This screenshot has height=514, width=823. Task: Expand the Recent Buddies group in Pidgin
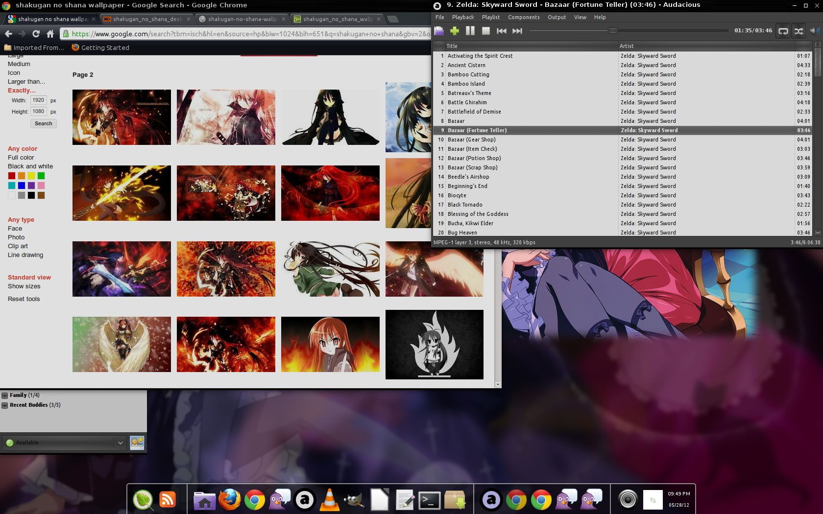click(x=4, y=405)
